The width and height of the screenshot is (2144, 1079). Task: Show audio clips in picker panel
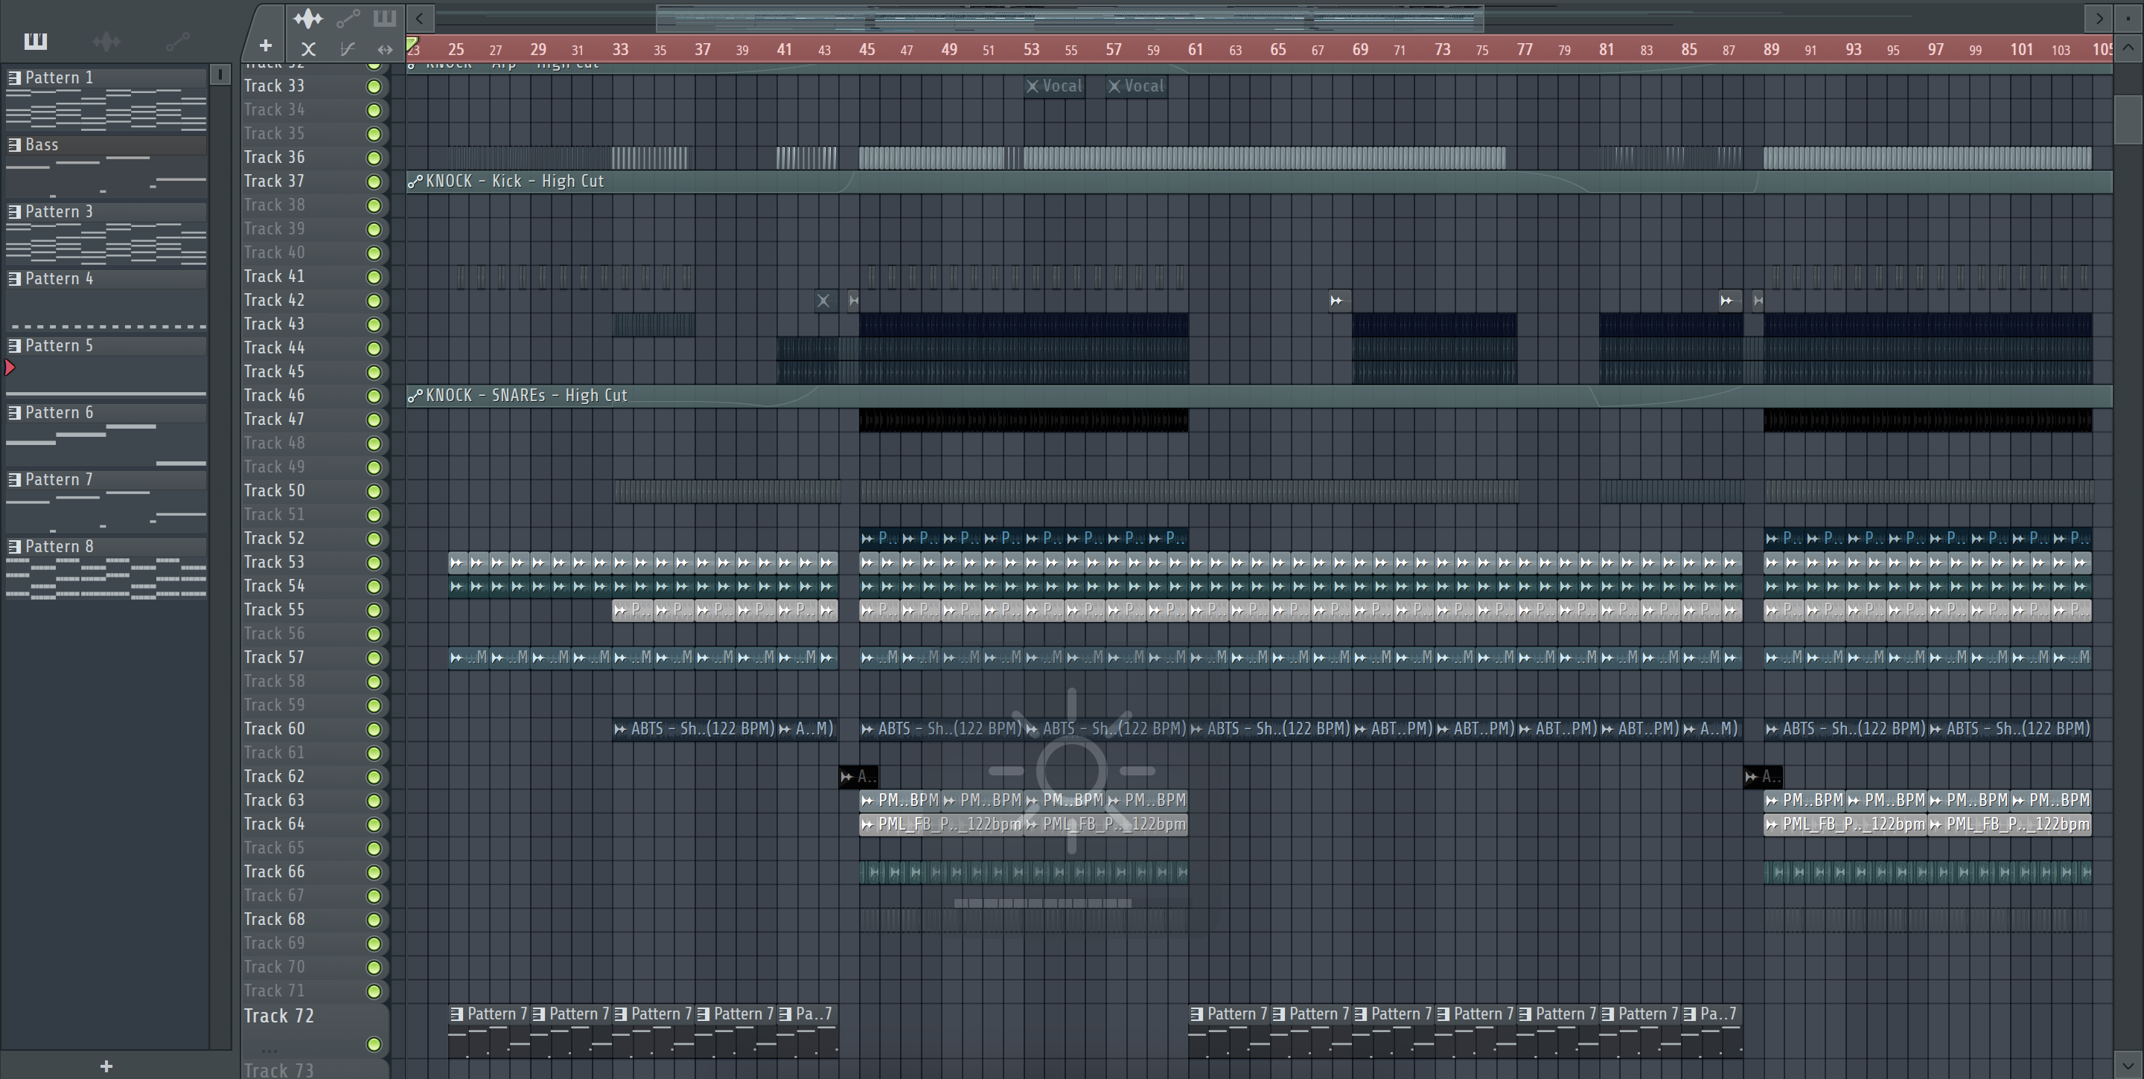click(x=106, y=41)
